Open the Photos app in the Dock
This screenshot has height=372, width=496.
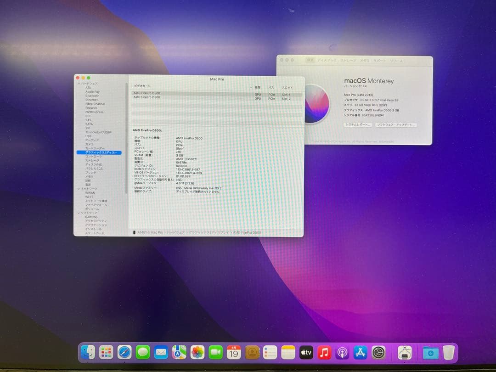click(198, 353)
